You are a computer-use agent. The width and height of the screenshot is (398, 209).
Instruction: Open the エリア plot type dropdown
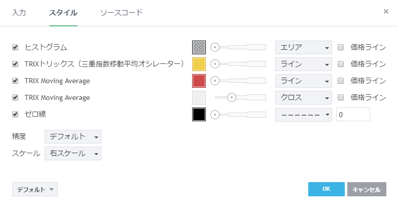pyautogui.click(x=303, y=48)
